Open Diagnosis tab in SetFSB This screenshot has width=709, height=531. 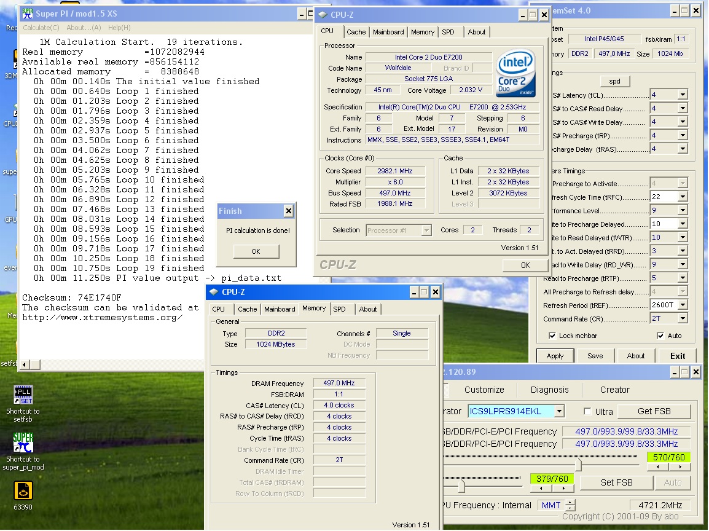point(549,390)
